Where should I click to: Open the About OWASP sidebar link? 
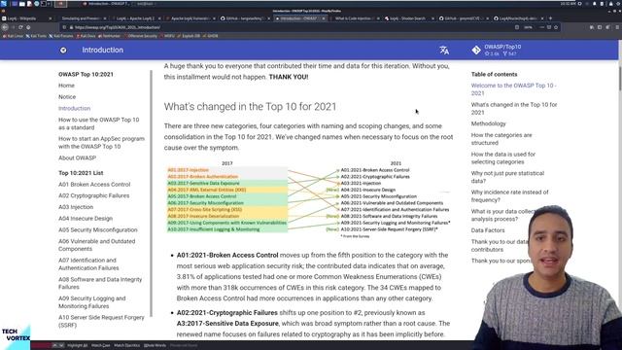(x=78, y=157)
